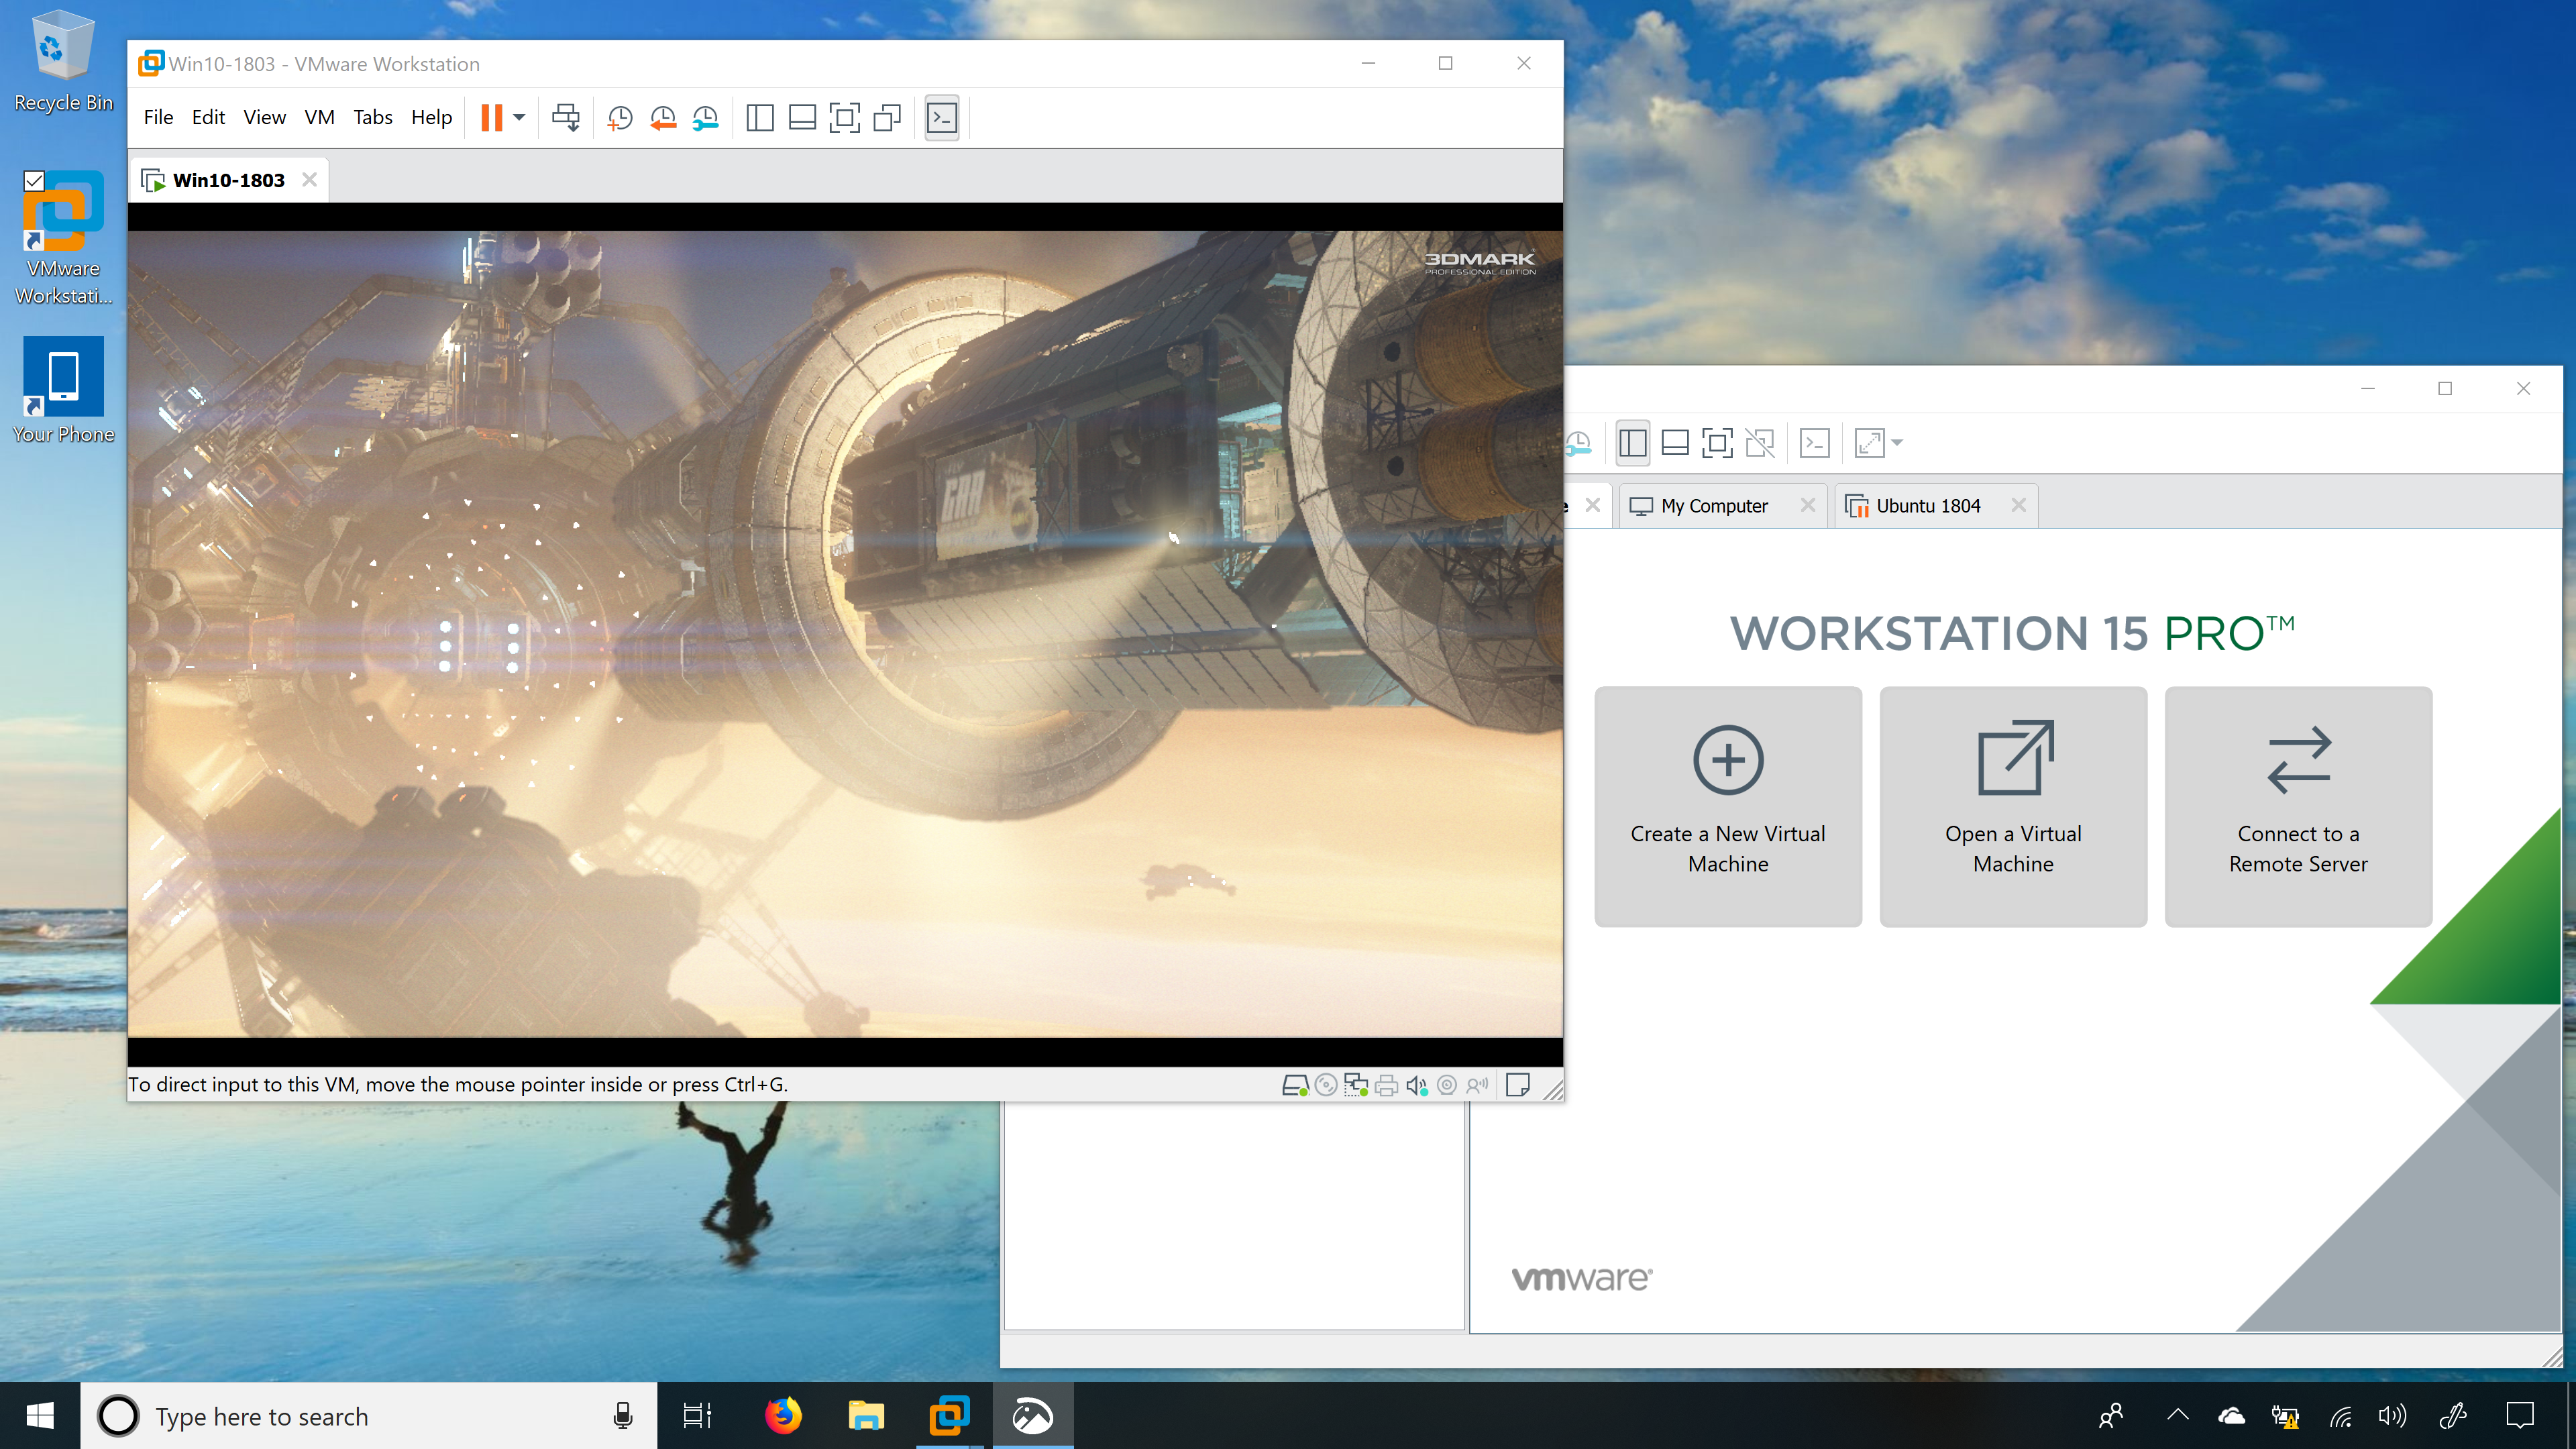Image resolution: width=2576 pixels, height=1449 pixels.
Task: Take a snapshot of Win10-1803
Action: point(619,117)
